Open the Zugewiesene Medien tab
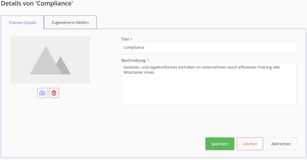This screenshot has height=160, width=307. (70, 22)
